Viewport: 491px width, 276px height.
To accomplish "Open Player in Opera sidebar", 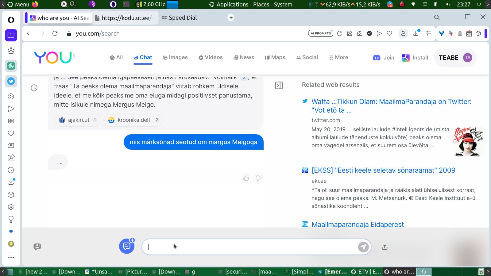I will point(11,97).
